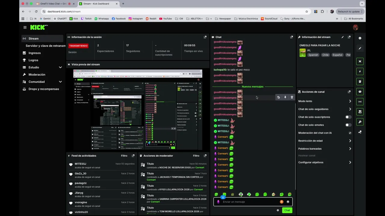Open Filtro in Acciones de moderador
Image resolution: width=385 pixels, height=216 pixels.
[196, 156]
